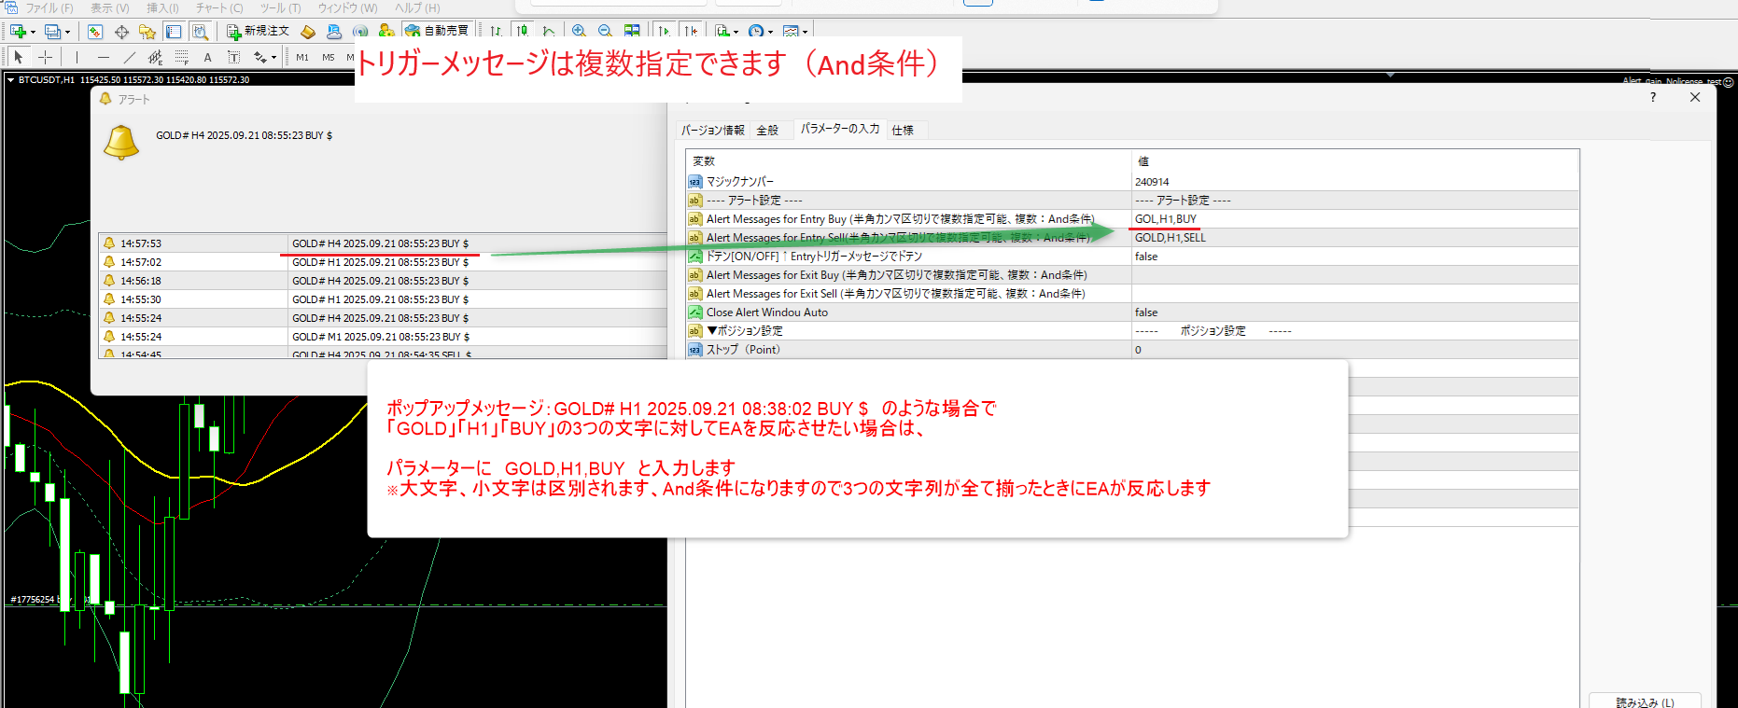This screenshot has height=708, width=1738.
Task: Open the Strategy Tester icon
Action: [200, 32]
